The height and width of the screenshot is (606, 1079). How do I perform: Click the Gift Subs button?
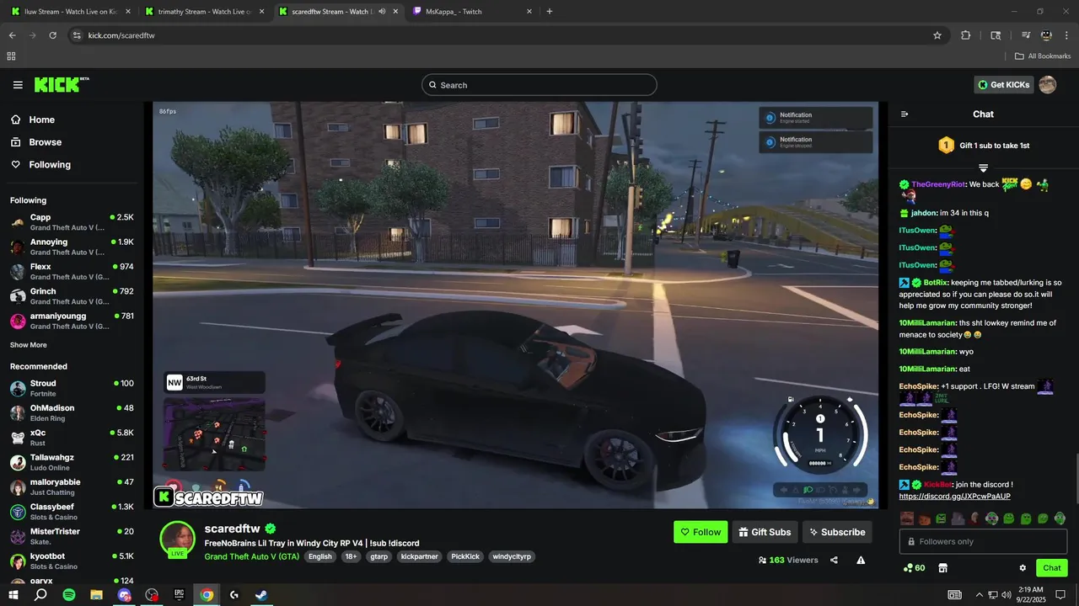click(x=765, y=532)
